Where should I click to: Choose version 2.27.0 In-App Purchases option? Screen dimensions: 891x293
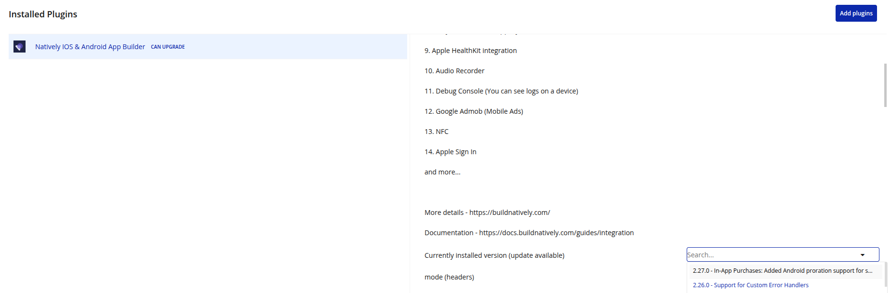pos(782,271)
